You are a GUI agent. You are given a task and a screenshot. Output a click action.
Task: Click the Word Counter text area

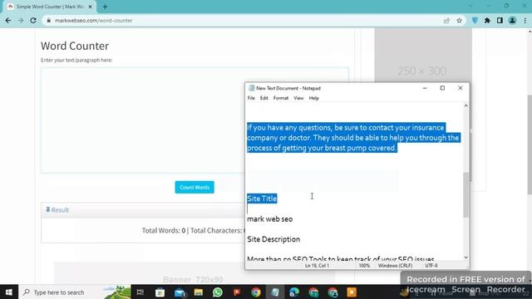pyautogui.click(x=195, y=120)
